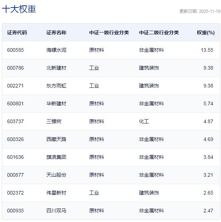Open the 海螺水泥 stock name
221x222 pixels.
56,50
